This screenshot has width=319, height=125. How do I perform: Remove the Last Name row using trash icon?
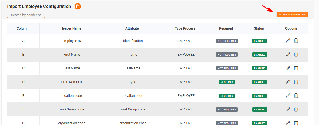point(296,68)
